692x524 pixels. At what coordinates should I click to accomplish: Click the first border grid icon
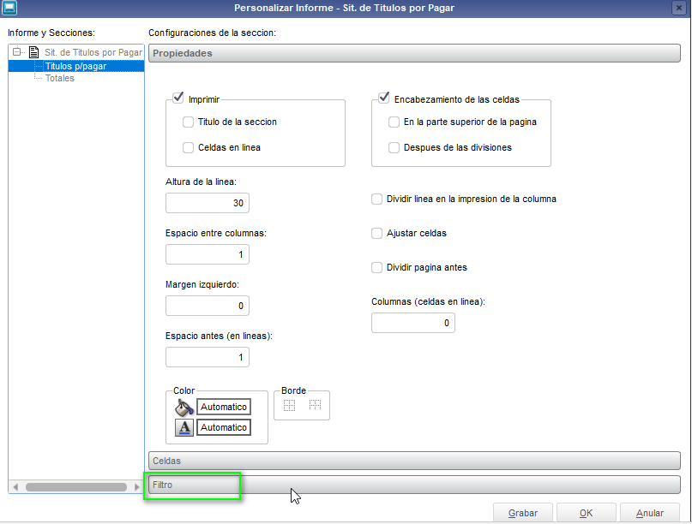coord(289,406)
